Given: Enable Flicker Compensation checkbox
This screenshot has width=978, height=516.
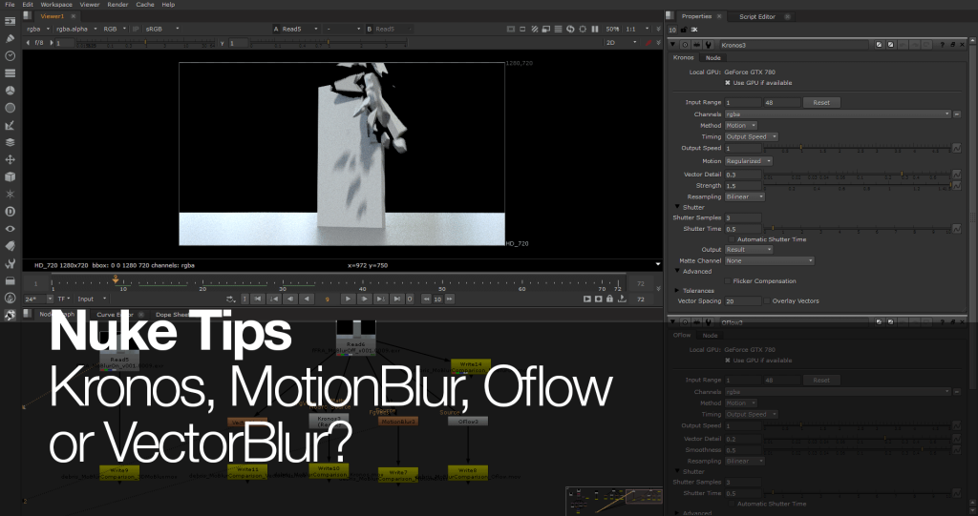Looking at the screenshot, I should tap(727, 281).
